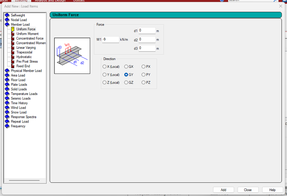The image size is (287, 196).
Task: Select the GX direction radio button
Action: tap(126, 67)
